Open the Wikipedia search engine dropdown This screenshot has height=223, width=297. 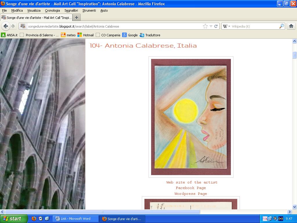[x=226, y=26]
